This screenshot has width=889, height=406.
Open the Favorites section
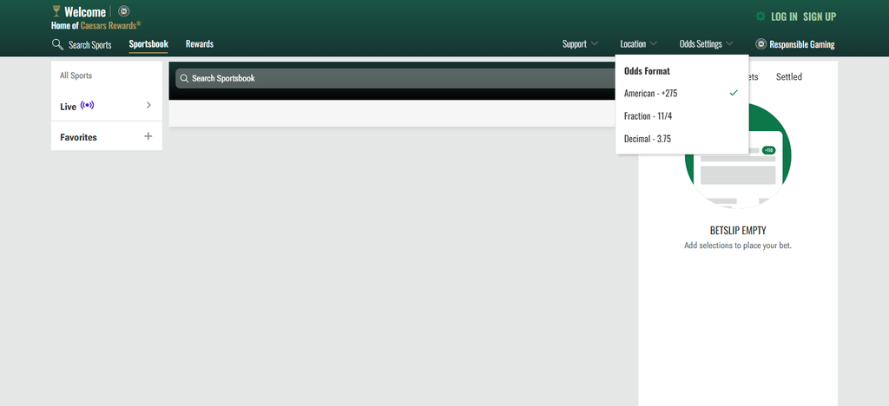click(x=107, y=137)
